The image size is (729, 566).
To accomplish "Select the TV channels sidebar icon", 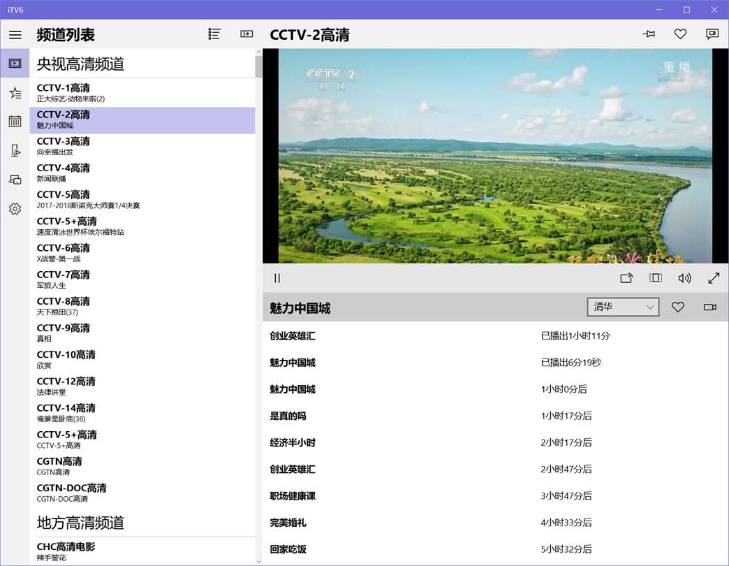I will (15, 64).
